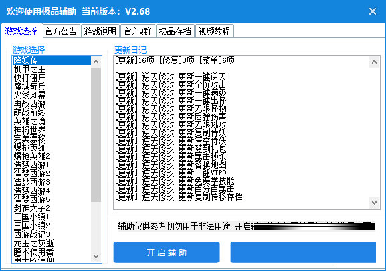Select 降妖传 in the game list

52,60
